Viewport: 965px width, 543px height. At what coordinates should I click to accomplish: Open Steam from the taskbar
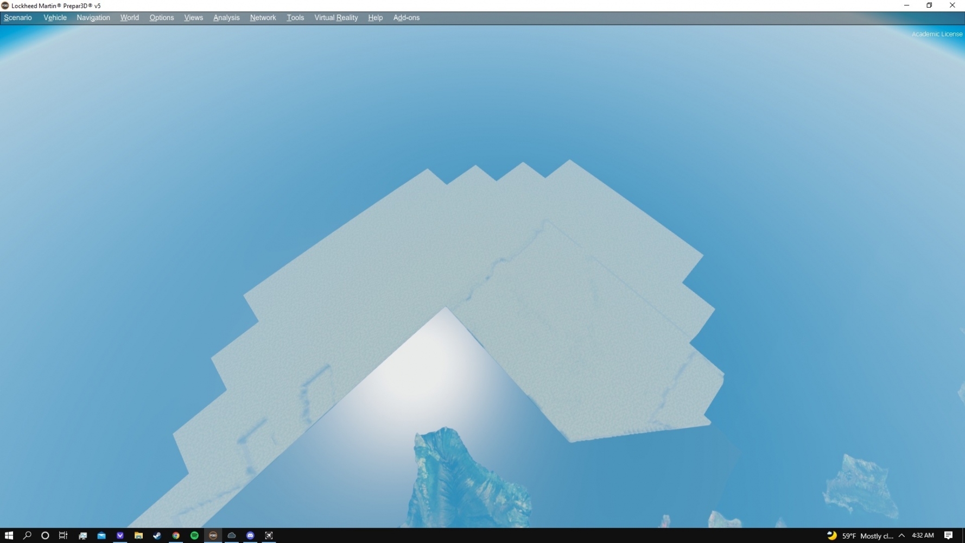pyautogui.click(x=157, y=535)
